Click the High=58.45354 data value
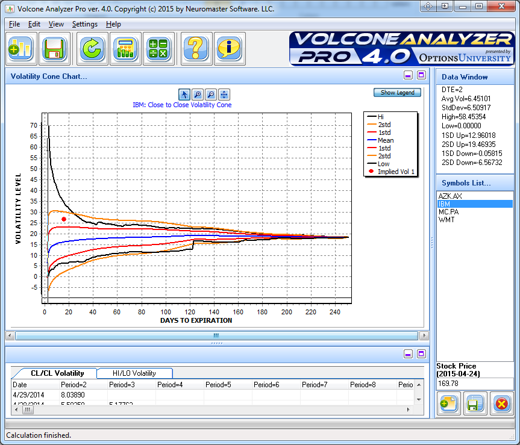The image size is (520, 445). pos(463,117)
